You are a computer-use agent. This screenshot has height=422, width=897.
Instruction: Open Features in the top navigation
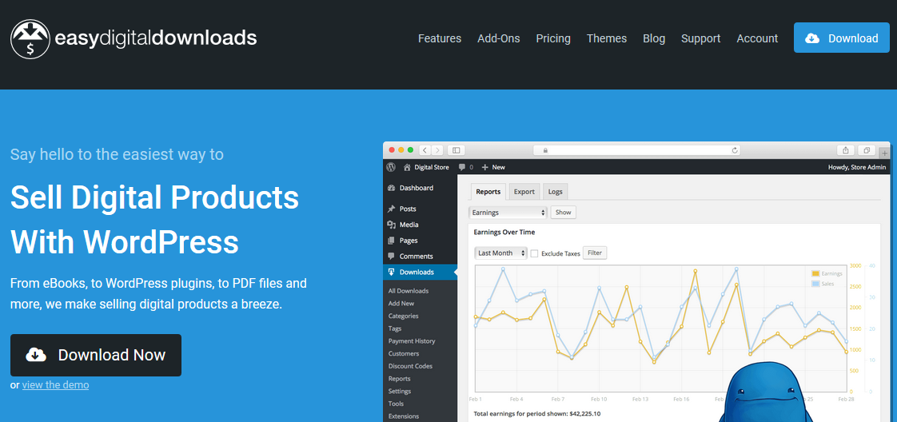[x=440, y=38]
